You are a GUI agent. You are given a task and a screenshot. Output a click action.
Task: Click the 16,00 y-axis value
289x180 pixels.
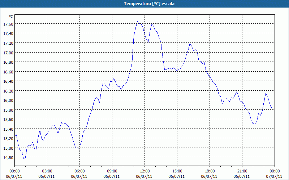coord(8,100)
